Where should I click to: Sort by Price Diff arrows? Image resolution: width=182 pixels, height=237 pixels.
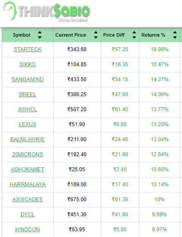pyautogui.click(x=134, y=35)
